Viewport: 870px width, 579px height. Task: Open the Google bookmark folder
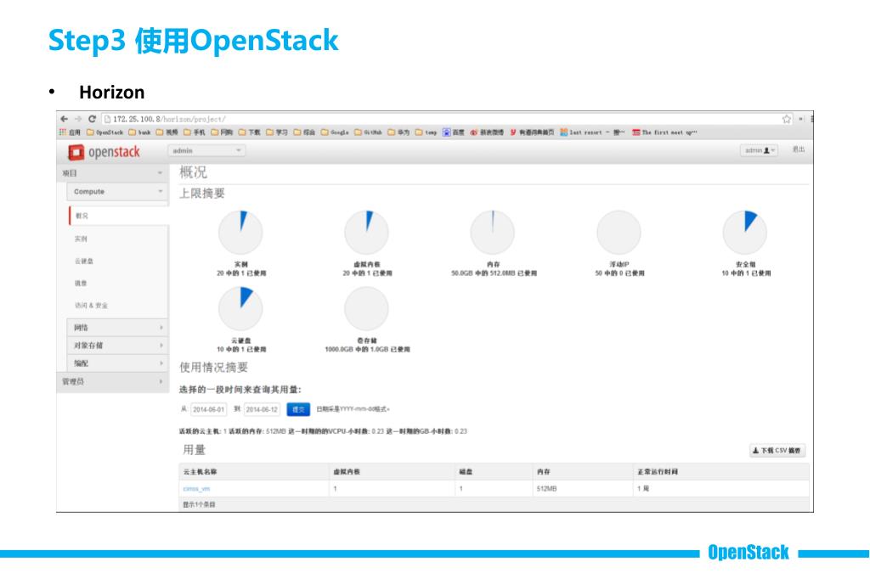pyautogui.click(x=335, y=132)
